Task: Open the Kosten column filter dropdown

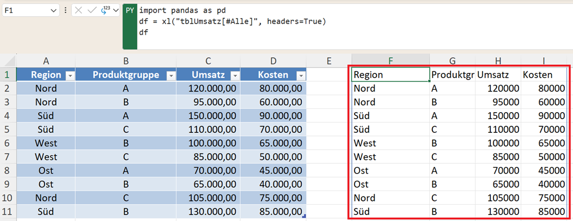Action: [300, 76]
